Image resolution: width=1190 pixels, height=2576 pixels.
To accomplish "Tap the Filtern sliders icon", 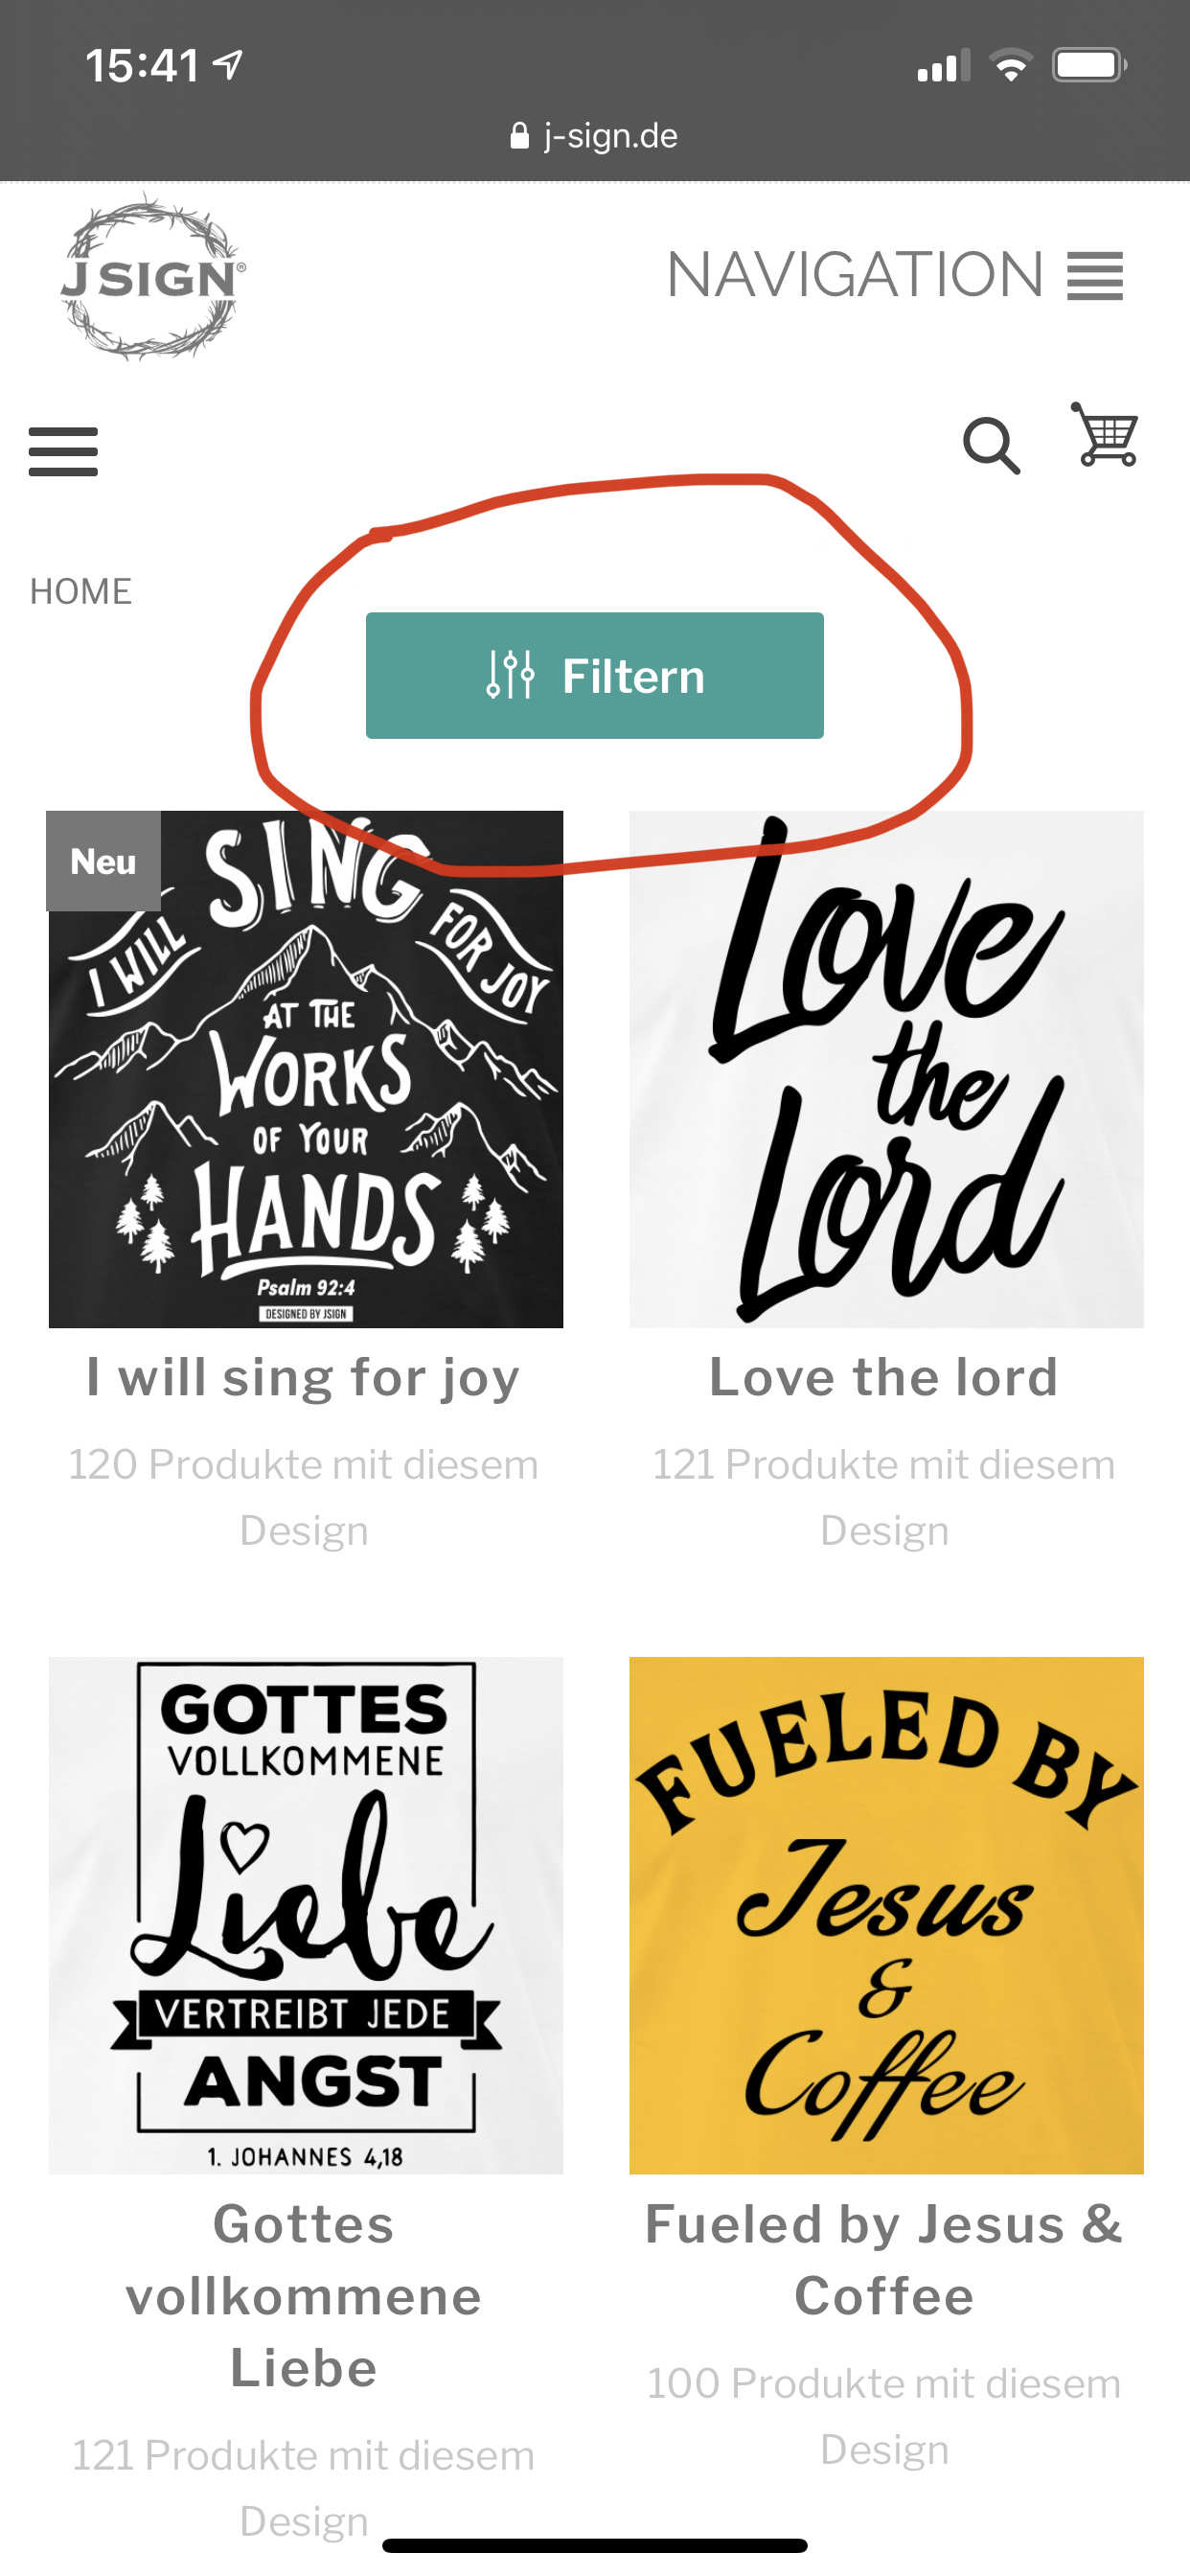I will point(510,676).
